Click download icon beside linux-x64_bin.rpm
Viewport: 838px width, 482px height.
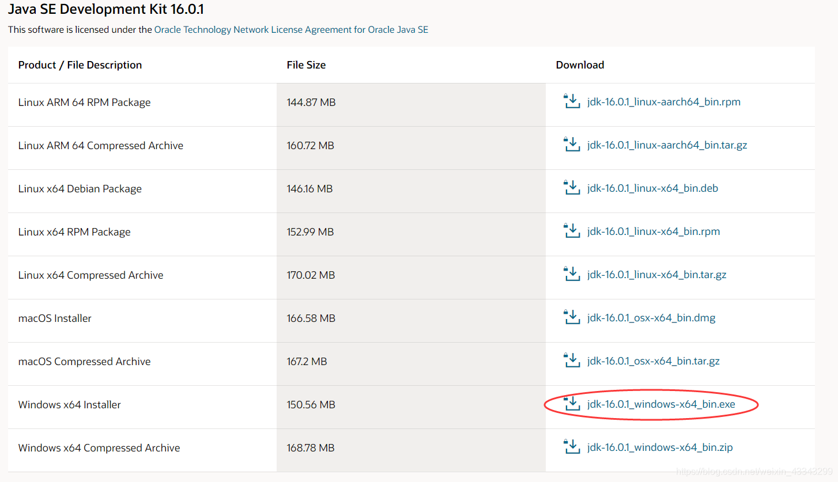tap(571, 231)
